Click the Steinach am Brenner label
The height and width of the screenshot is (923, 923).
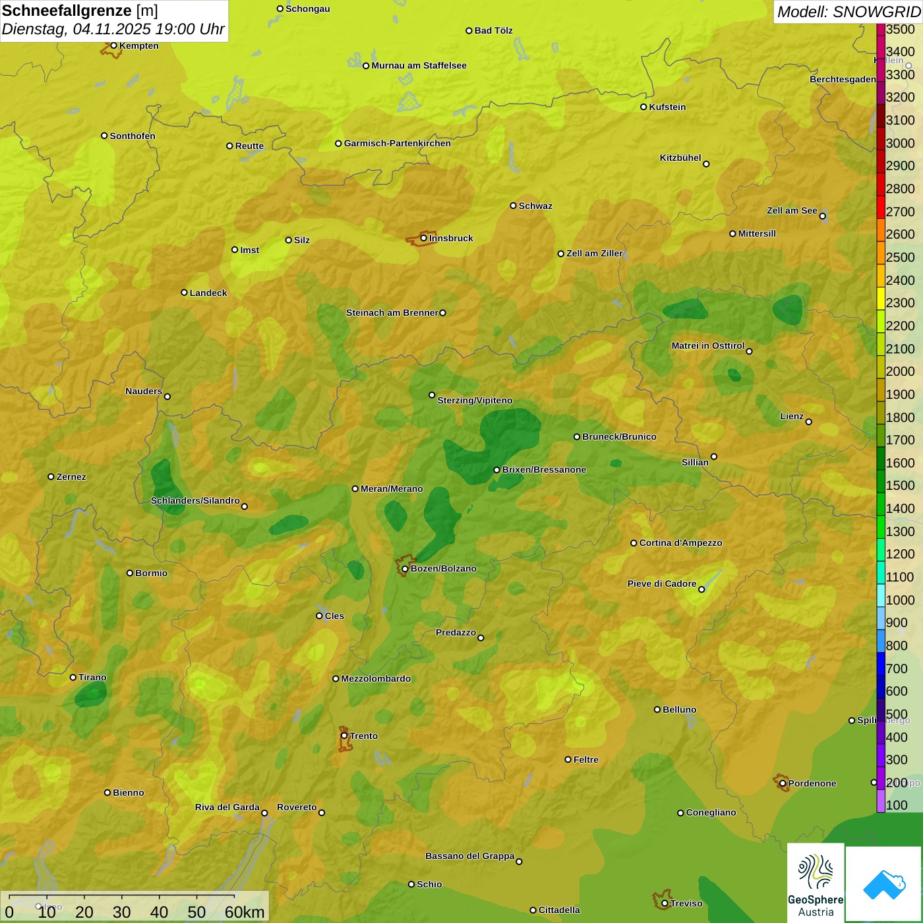[392, 313]
